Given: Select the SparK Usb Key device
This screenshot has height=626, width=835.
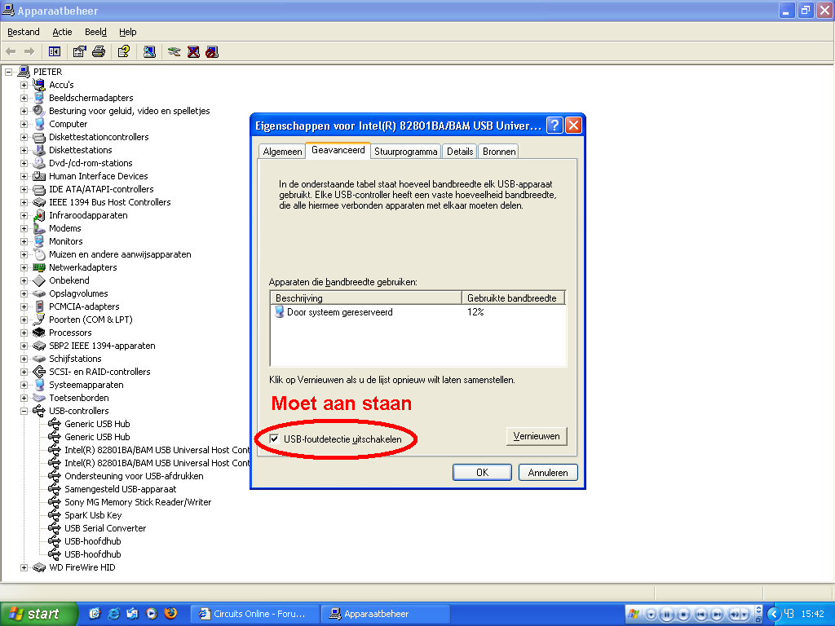Looking at the screenshot, I should coord(93,515).
